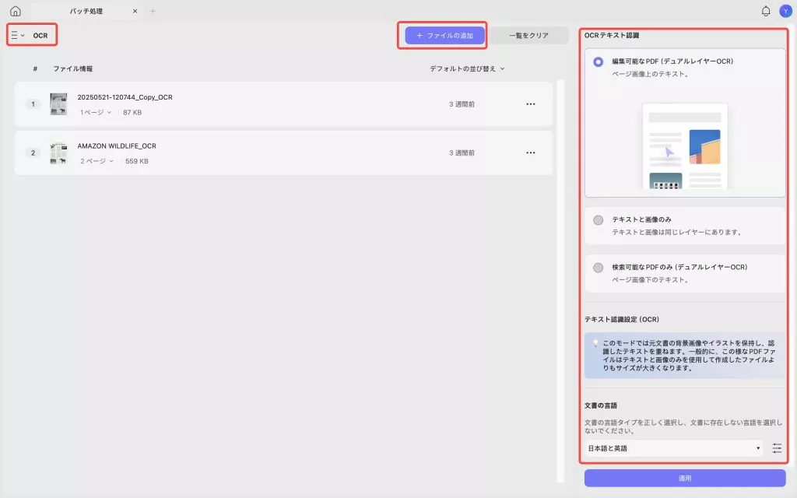The height and width of the screenshot is (498, 797).
Task: Expand the 1ページ page range dropdown
Action: tap(95, 112)
